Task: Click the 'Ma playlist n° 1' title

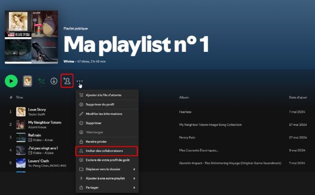Action: 136,45
